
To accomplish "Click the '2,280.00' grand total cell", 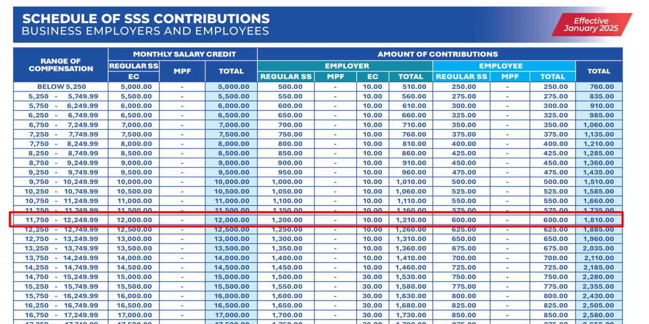I will click(x=599, y=277).
